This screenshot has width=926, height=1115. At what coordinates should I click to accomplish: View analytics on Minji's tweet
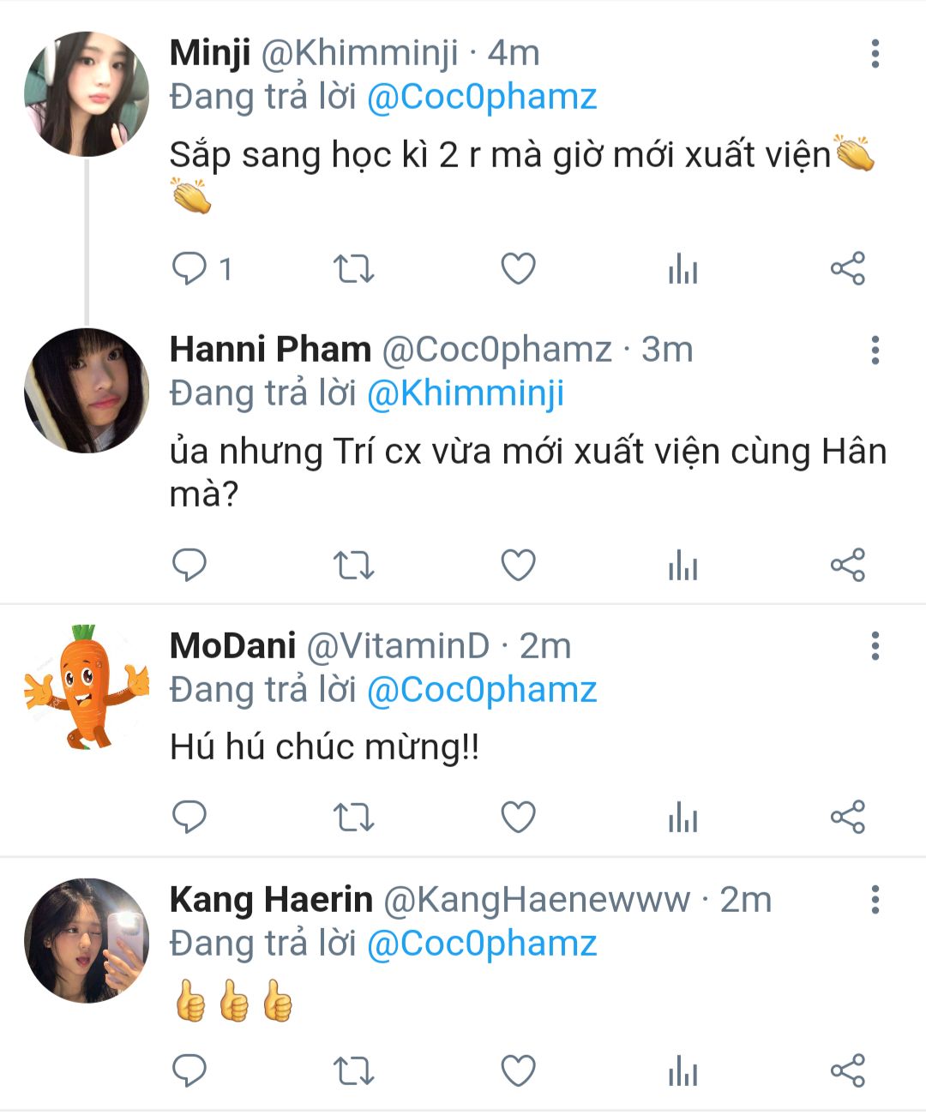point(682,269)
